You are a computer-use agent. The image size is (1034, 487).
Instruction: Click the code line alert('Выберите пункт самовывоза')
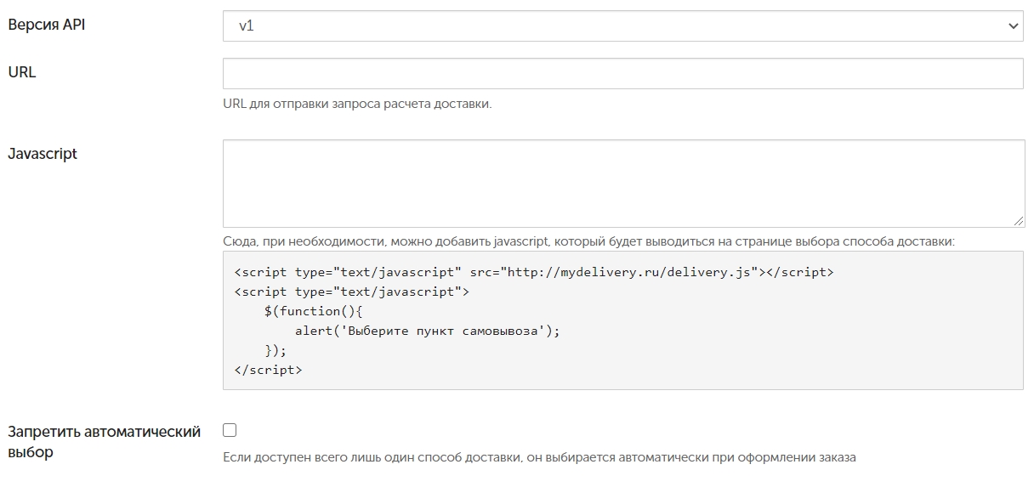click(x=428, y=331)
